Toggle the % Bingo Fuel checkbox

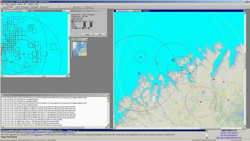(72, 21)
